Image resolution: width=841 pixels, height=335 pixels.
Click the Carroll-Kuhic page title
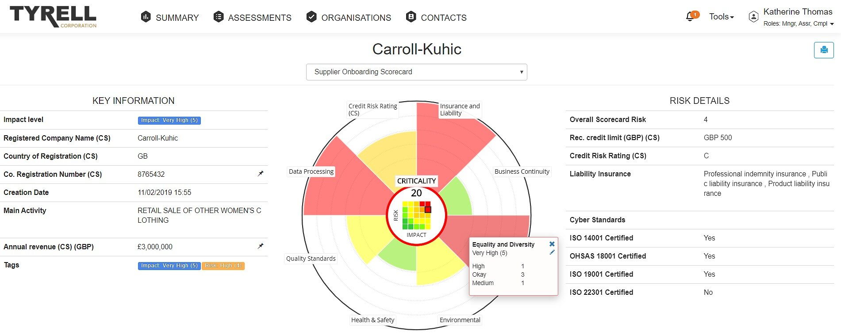(417, 49)
